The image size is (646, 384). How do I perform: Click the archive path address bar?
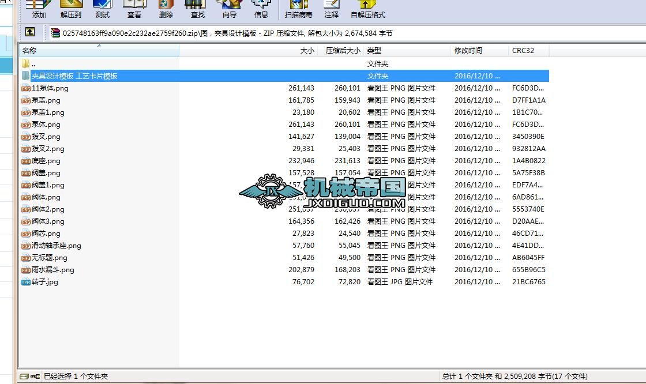pyautogui.click(x=231, y=33)
